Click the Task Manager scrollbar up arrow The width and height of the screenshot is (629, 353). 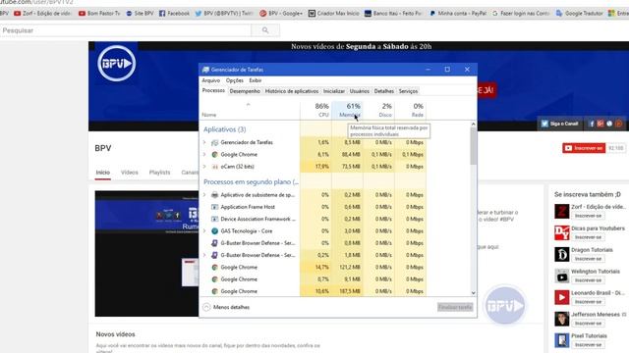pos(474,125)
